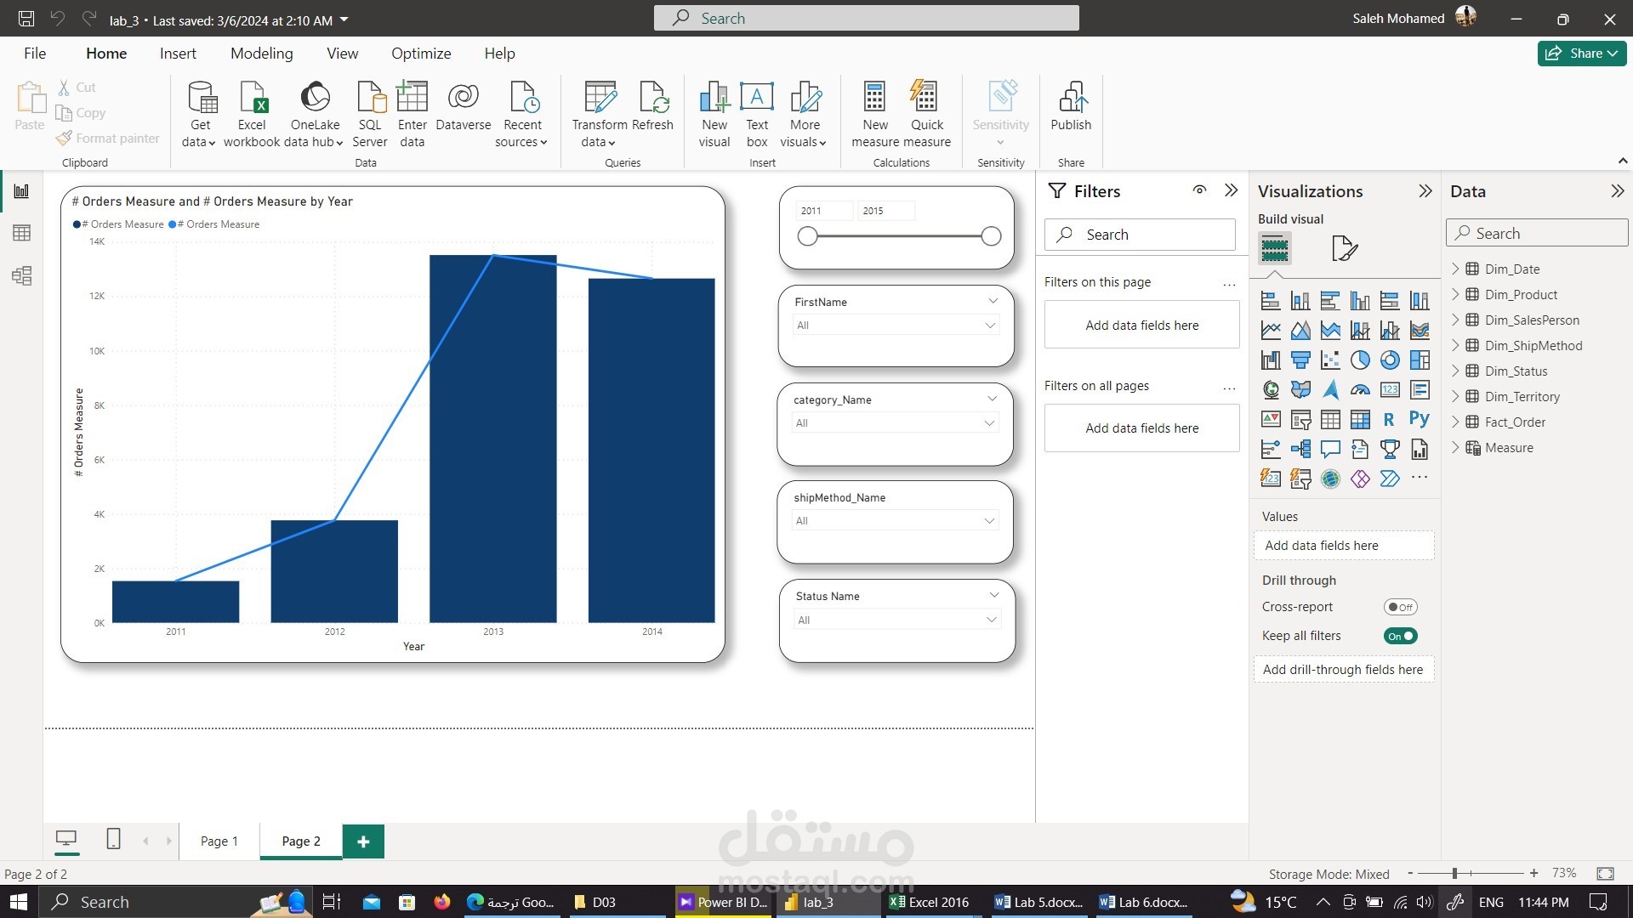1633x918 pixels.
Task: Open the Modeling ribbon tab
Action: (x=261, y=54)
